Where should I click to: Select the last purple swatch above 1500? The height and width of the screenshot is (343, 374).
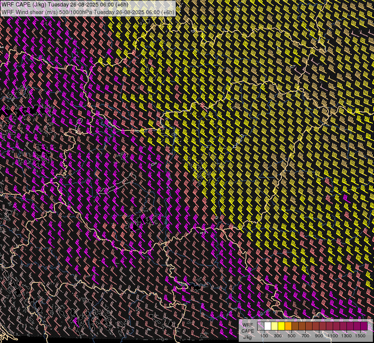364,326
